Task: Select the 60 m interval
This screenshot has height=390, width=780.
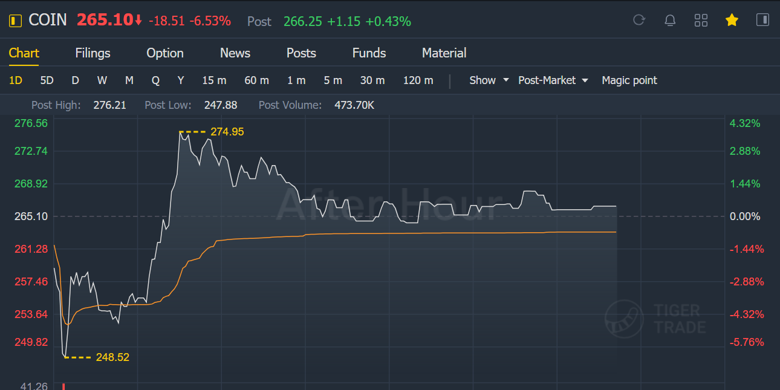Action: (257, 80)
